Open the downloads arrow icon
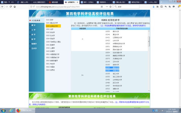 tap(154, 7)
